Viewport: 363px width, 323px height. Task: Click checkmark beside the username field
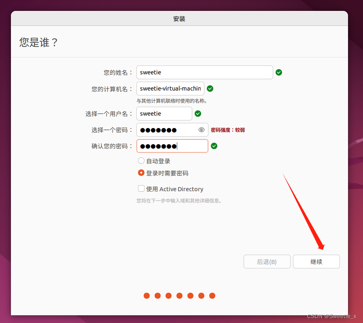pyautogui.click(x=198, y=114)
